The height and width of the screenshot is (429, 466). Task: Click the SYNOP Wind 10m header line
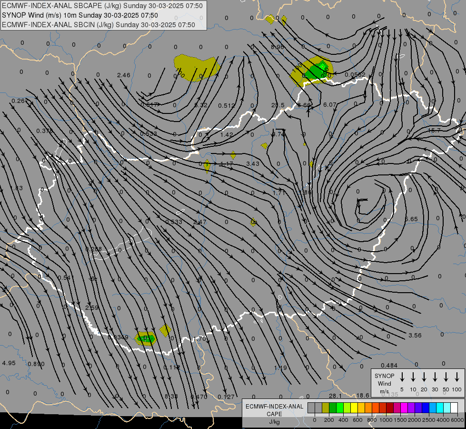[x=79, y=15]
